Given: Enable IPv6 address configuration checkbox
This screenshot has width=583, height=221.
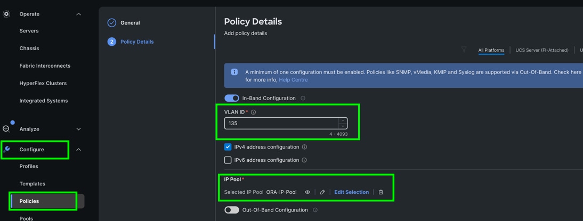Looking at the screenshot, I should [228, 160].
